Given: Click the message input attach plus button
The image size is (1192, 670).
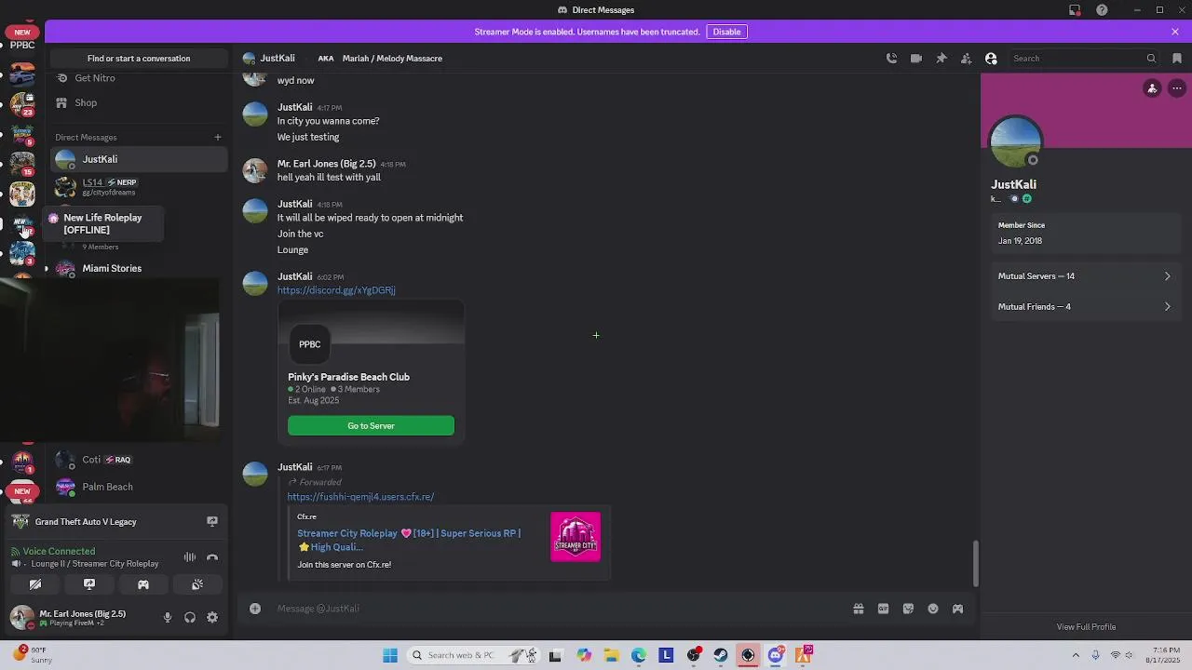Looking at the screenshot, I should 255,609.
